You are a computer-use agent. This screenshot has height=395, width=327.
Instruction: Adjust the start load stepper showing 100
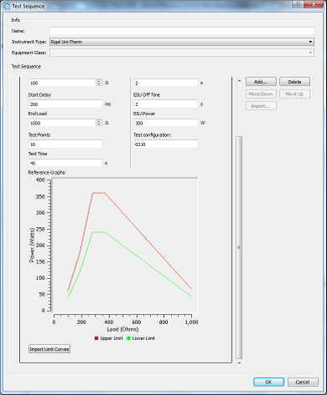click(98, 83)
